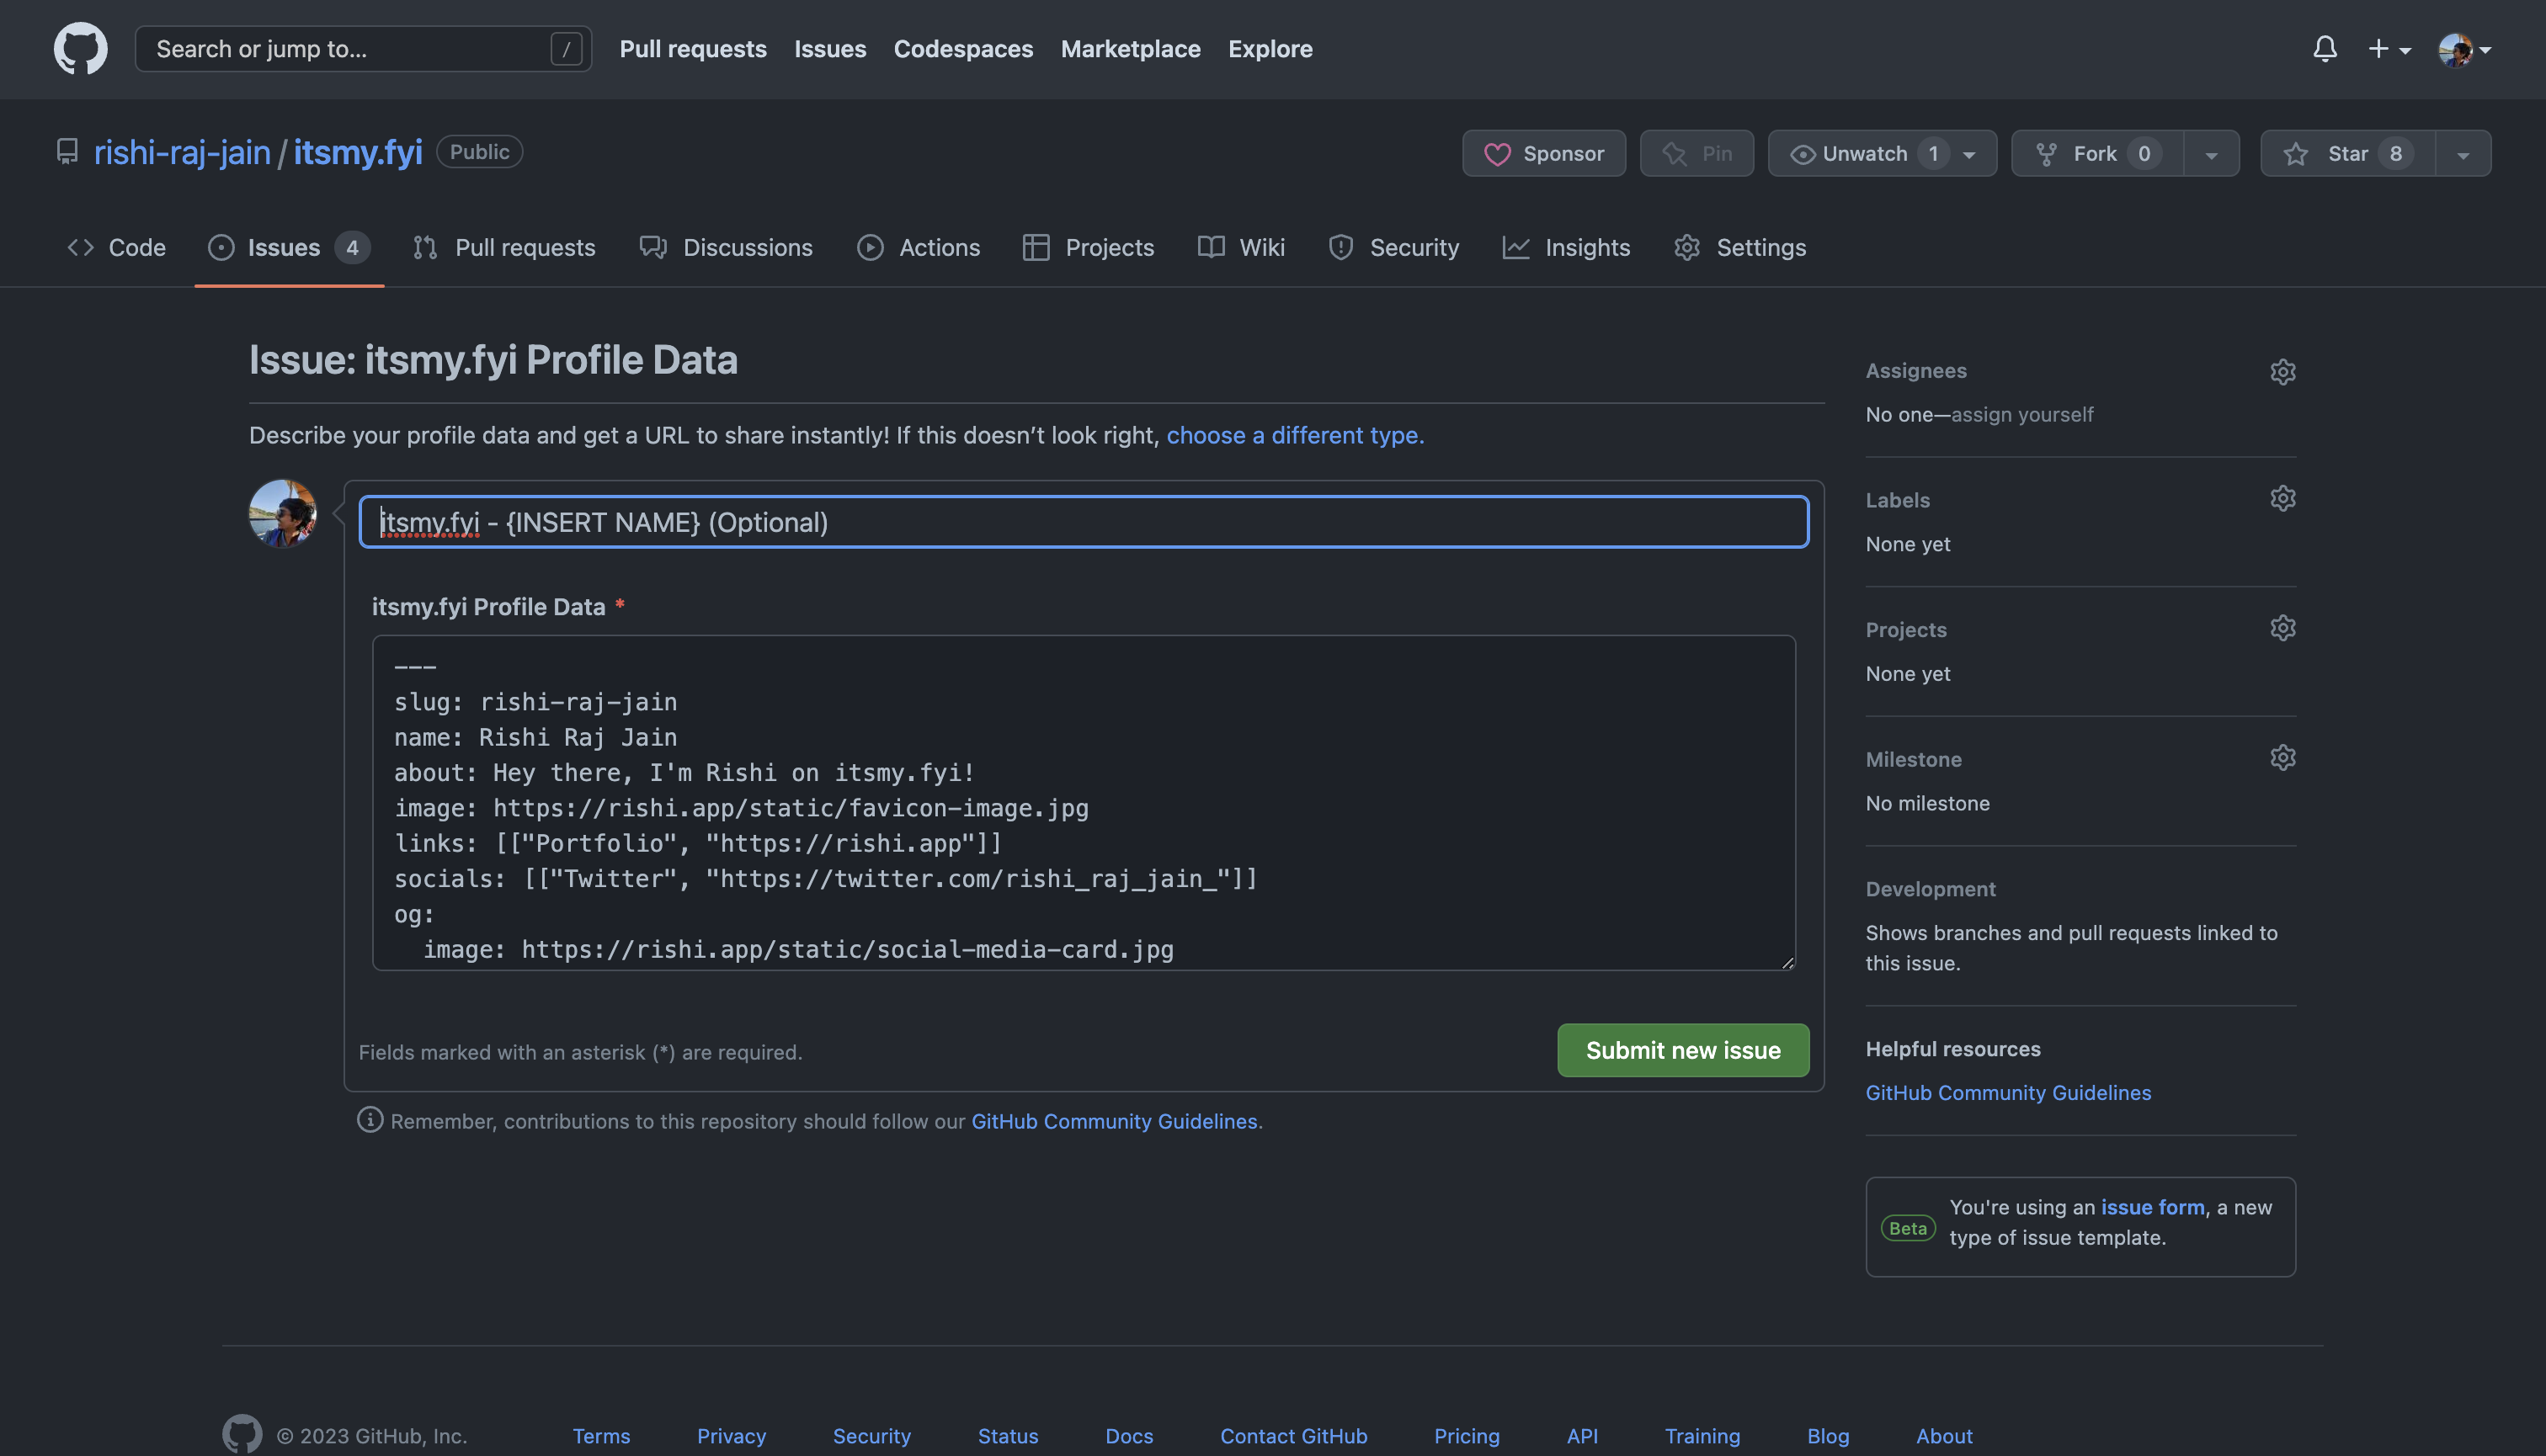2546x1456 pixels.
Task: Open the plus create-new menu
Action: tap(2389, 48)
